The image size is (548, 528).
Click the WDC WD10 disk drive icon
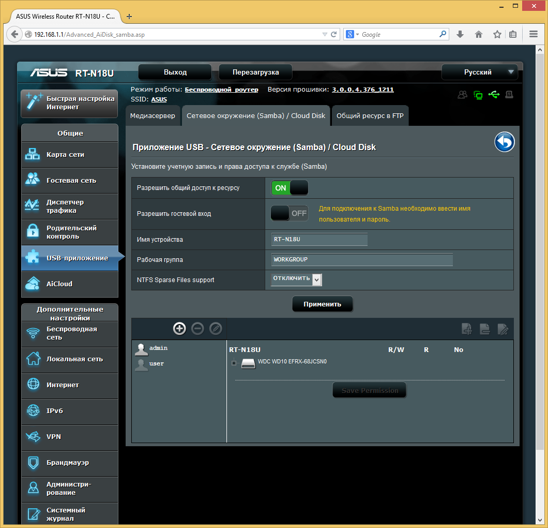(x=248, y=363)
